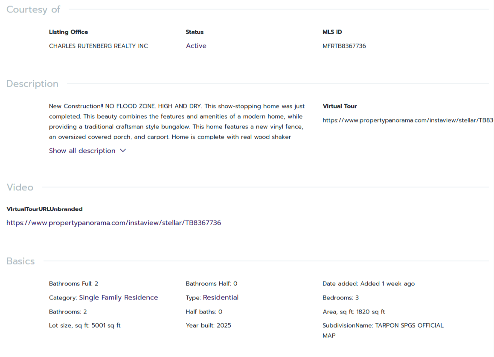Open the propertypanorama URL under Video

click(x=113, y=223)
